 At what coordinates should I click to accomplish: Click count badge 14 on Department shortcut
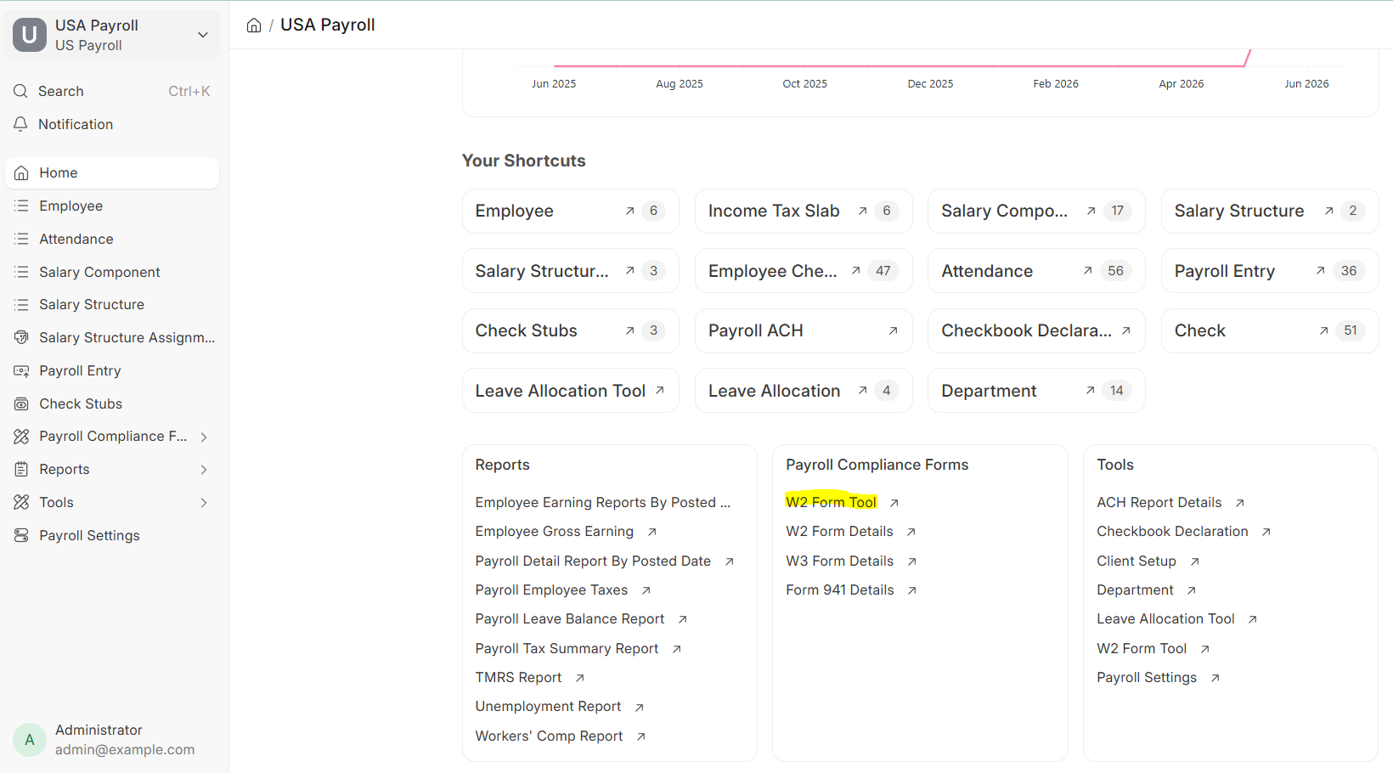click(1116, 391)
